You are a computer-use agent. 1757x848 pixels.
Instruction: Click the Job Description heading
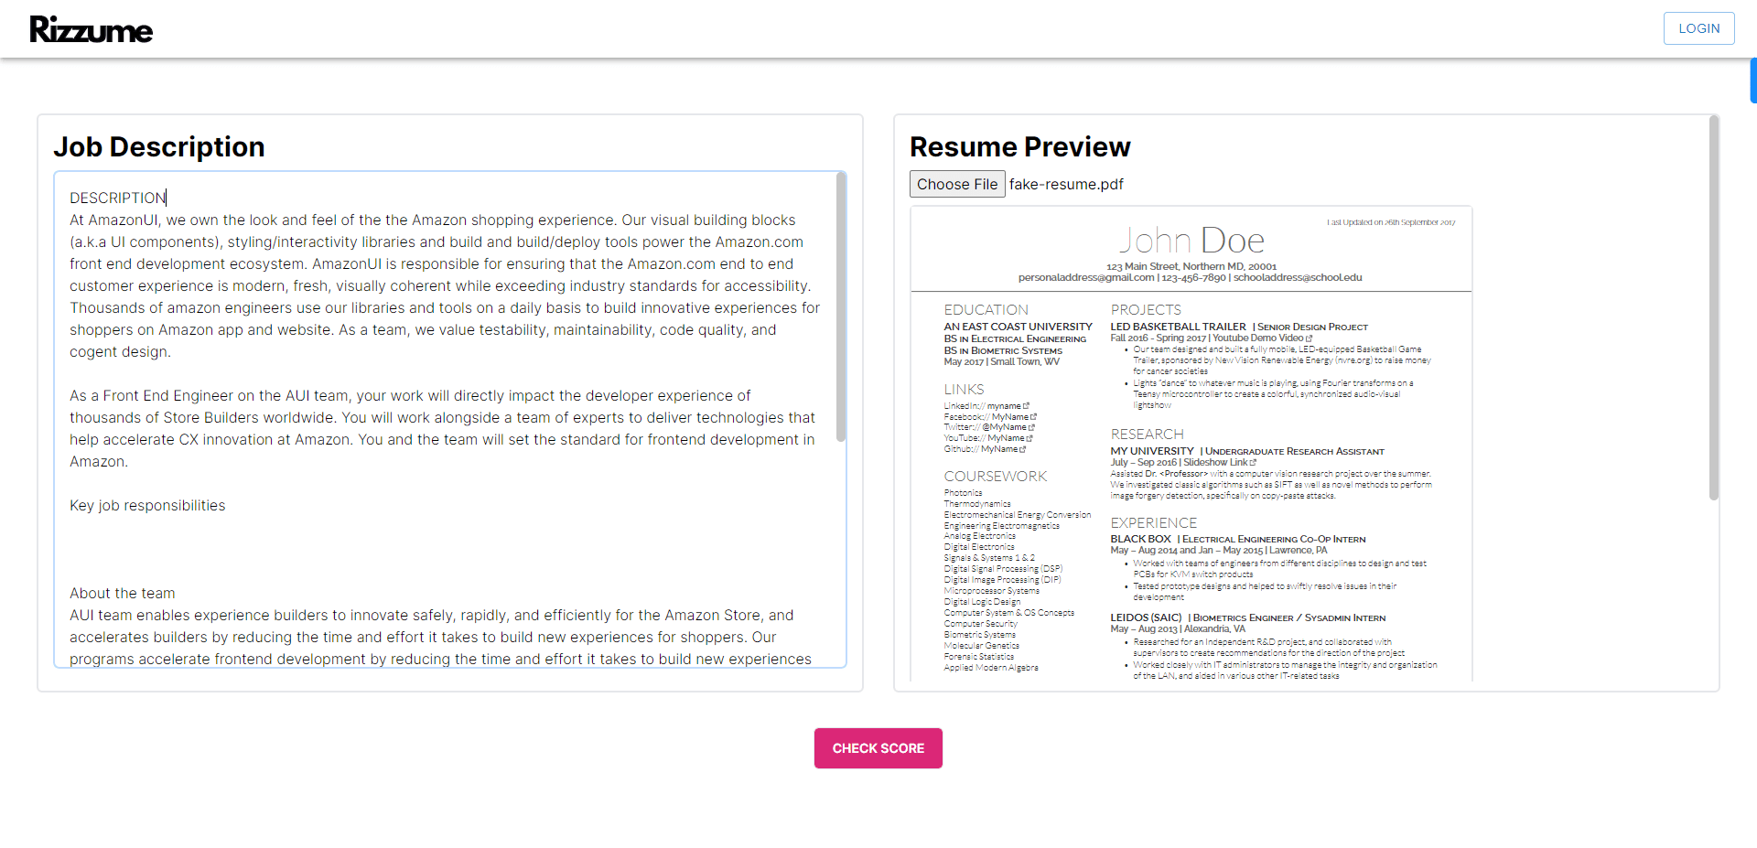159,146
